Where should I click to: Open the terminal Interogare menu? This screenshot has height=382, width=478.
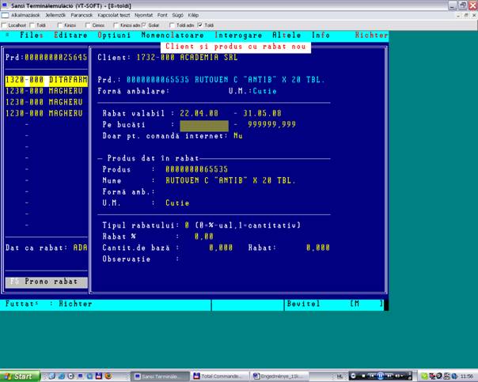pyautogui.click(x=238, y=36)
